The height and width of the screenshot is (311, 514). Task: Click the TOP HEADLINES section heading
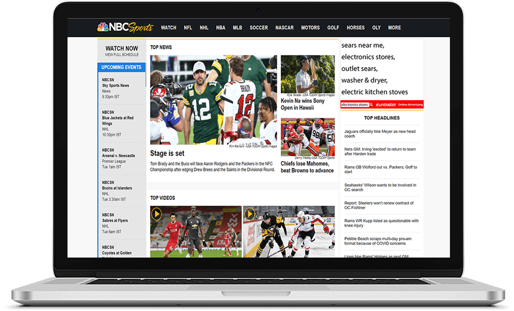click(382, 118)
